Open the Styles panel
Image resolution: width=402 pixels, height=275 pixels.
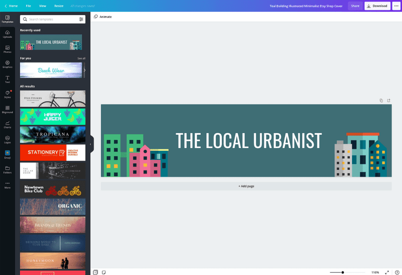pyautogui.click(x=7, y=94)
